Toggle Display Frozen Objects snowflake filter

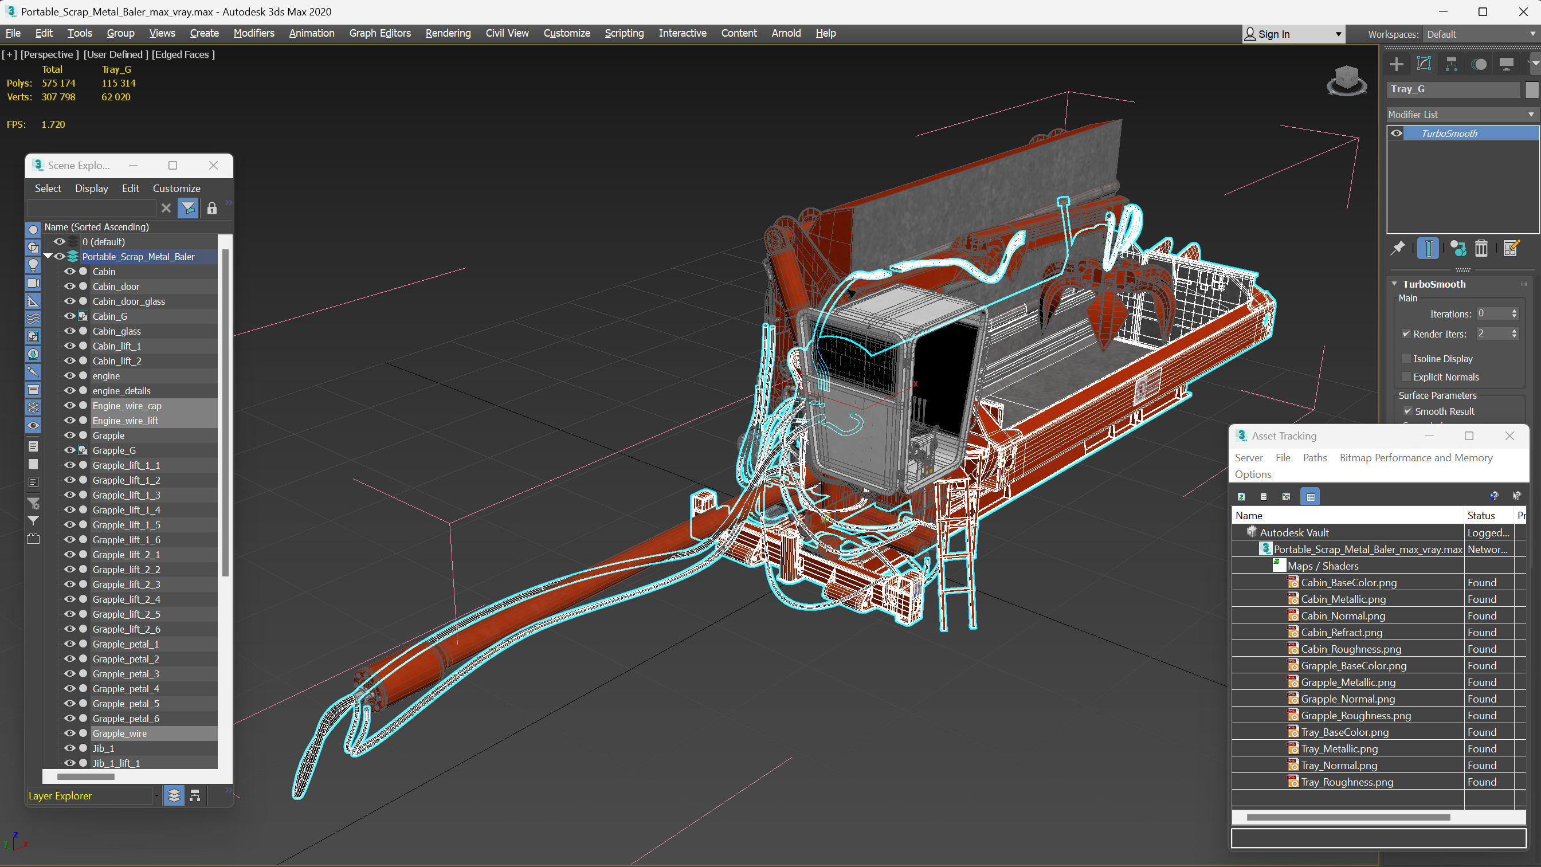(x=33, y=407)
